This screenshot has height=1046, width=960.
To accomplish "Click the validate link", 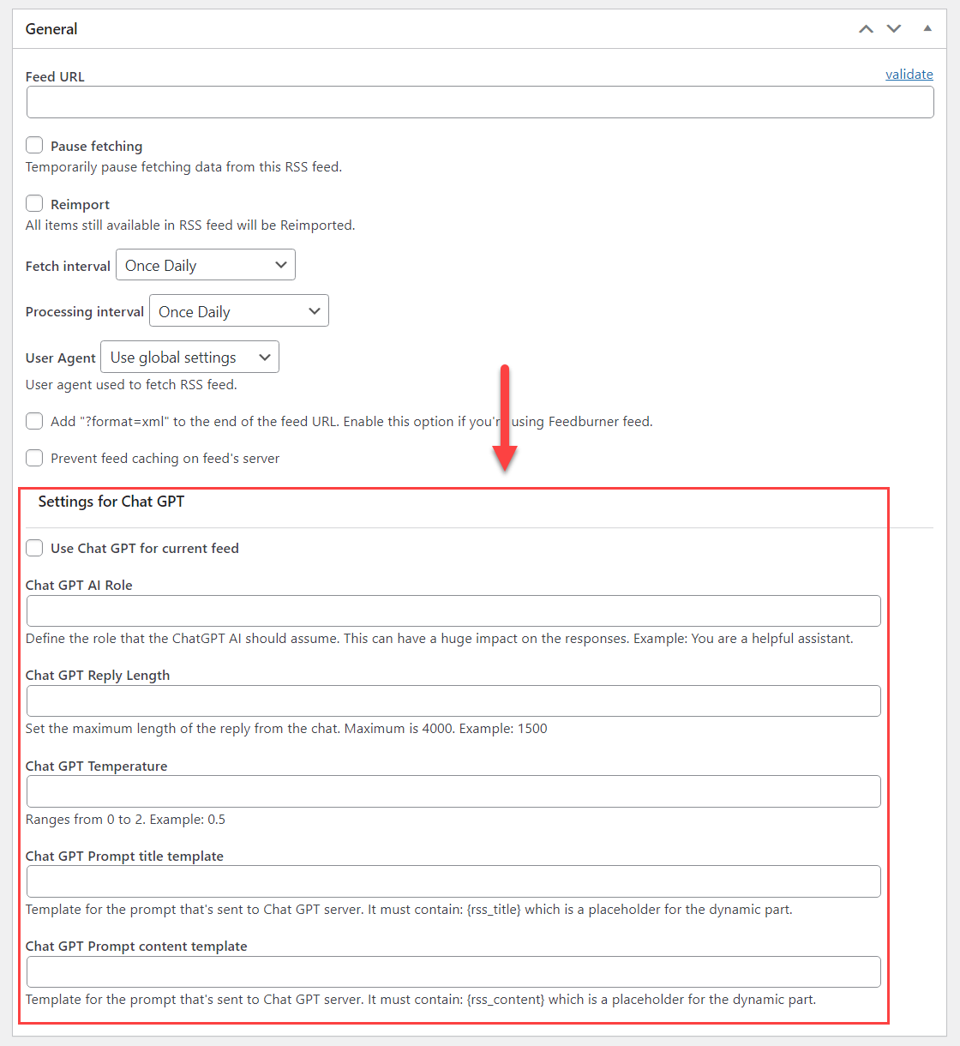I will tap(909, 75).
